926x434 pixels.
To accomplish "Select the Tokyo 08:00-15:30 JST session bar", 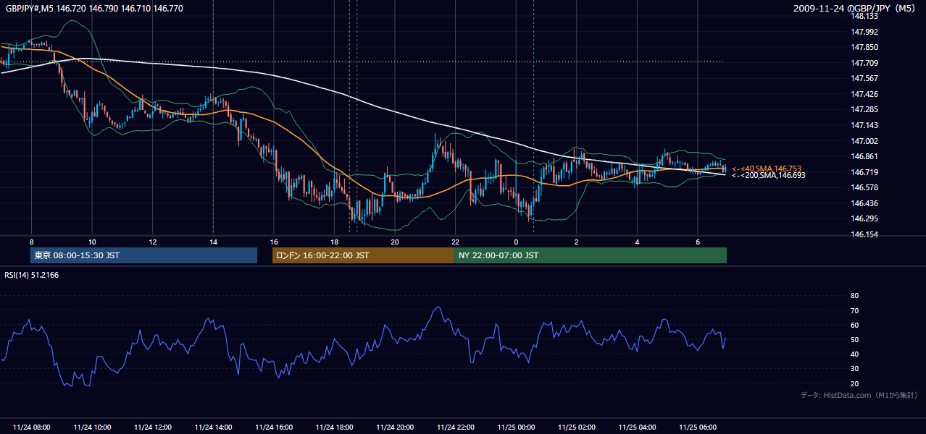I will click(x=143, y=255).
